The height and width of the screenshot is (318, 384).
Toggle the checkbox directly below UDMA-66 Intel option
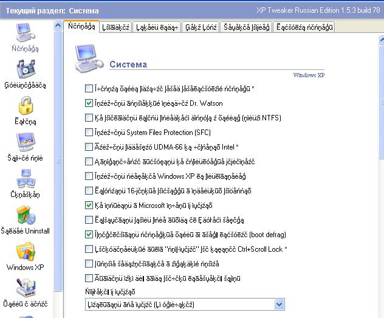coord(89,162)
